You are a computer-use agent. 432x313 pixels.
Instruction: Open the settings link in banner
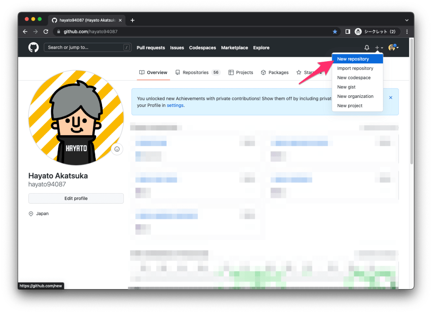click(x=175, y=105)
